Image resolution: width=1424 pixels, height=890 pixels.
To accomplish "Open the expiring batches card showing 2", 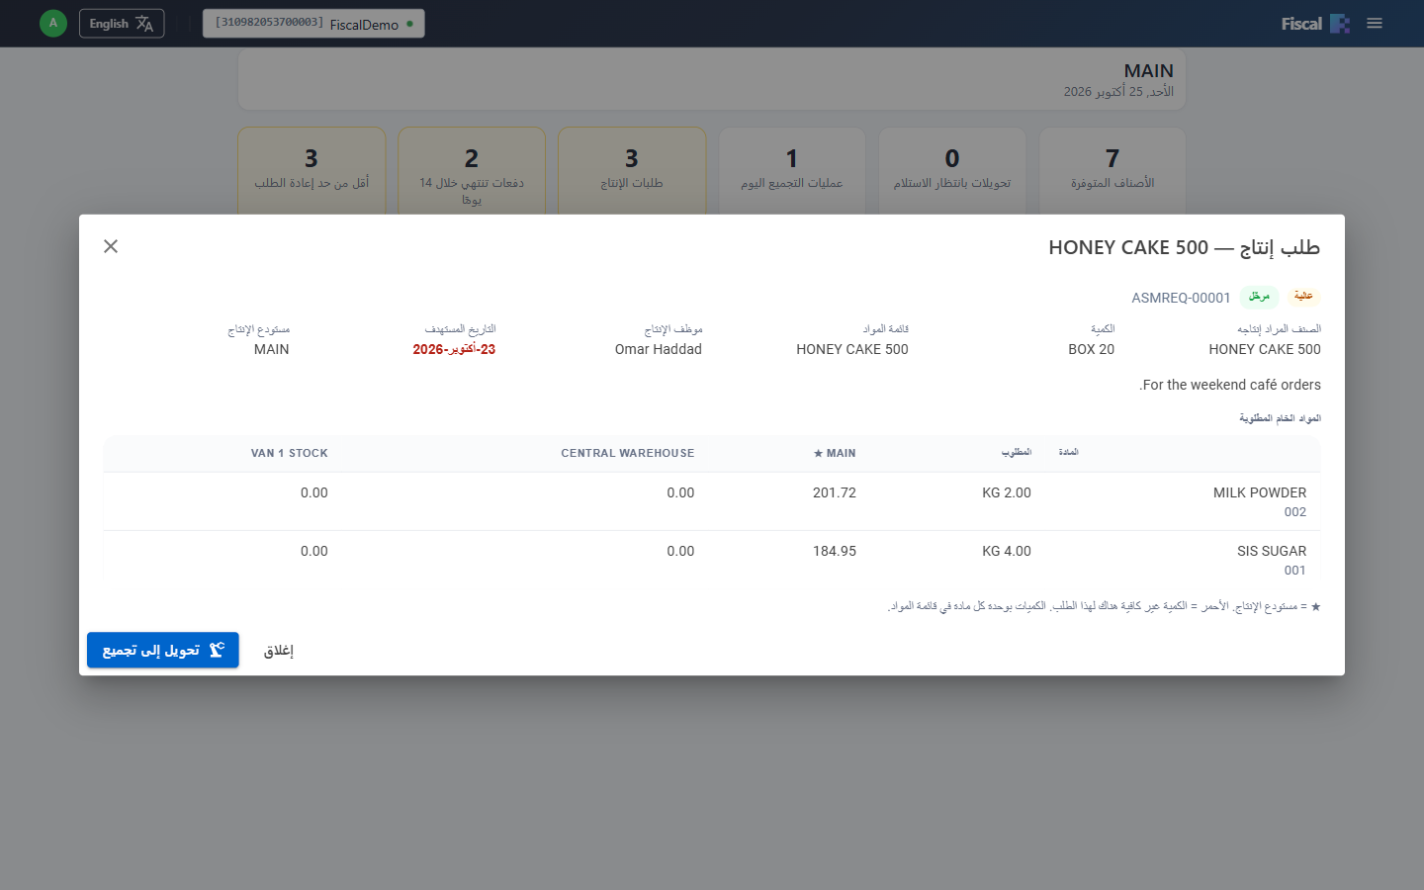I will 472,170.
